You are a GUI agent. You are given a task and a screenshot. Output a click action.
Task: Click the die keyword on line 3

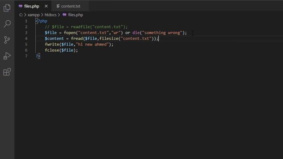tap(136, 33)
